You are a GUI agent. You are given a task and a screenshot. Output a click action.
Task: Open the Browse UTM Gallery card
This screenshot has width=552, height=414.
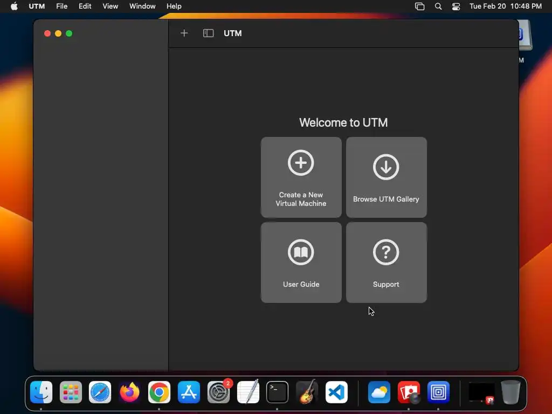click(386, 177)
